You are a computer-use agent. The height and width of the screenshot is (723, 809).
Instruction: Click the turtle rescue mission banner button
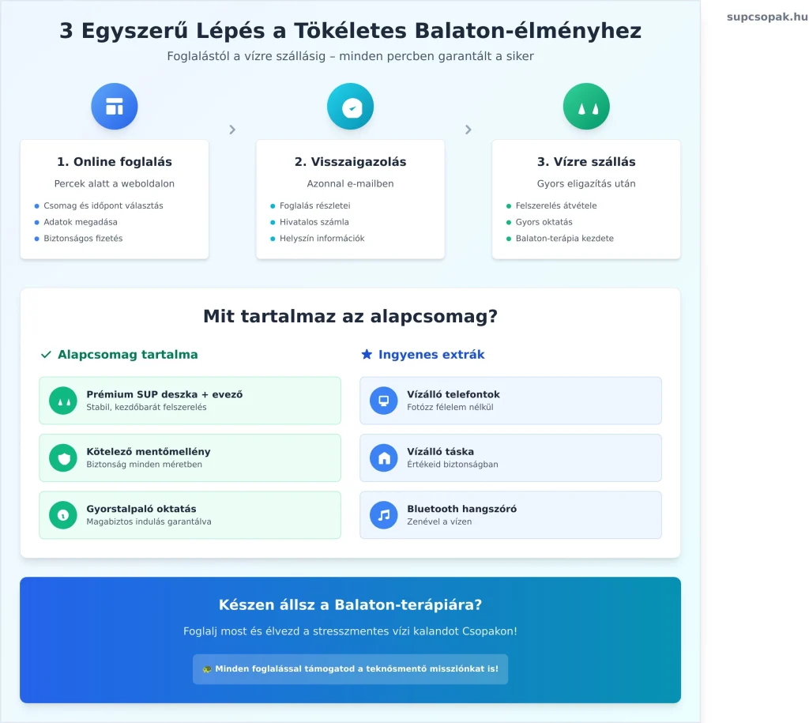[x=350, y=668]
